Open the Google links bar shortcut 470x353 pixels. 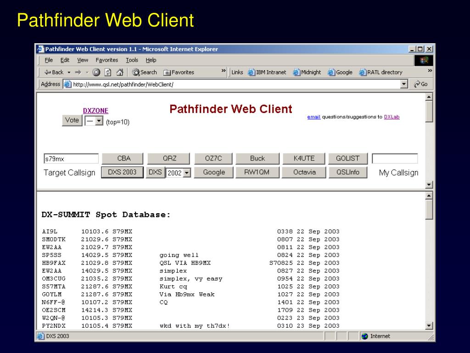click(340, 72)
